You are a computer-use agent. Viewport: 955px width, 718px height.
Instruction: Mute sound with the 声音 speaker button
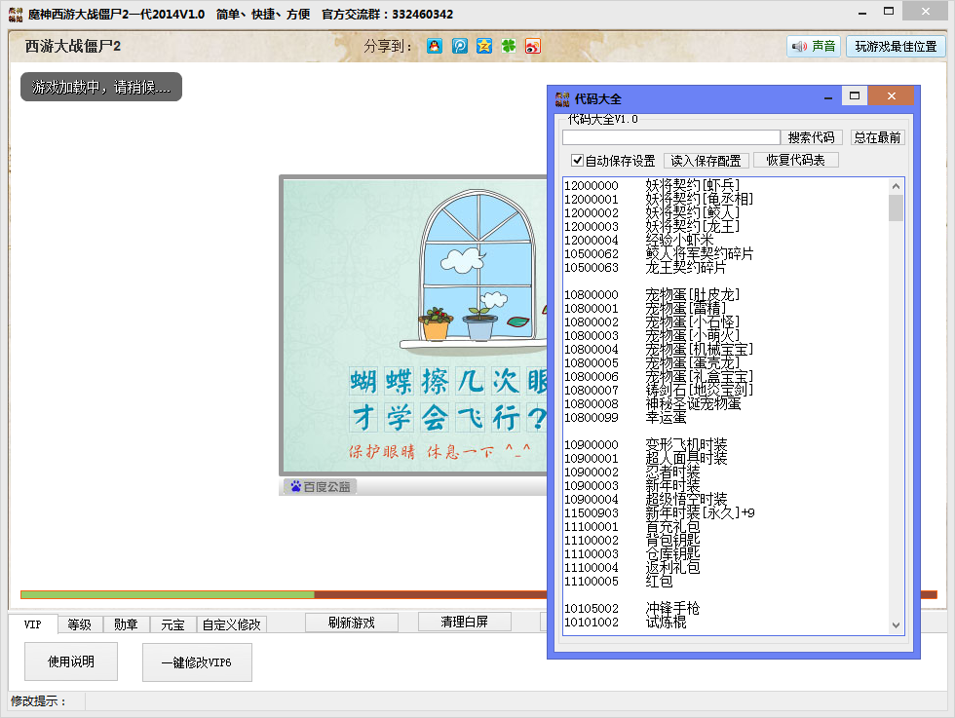(814, 47)
